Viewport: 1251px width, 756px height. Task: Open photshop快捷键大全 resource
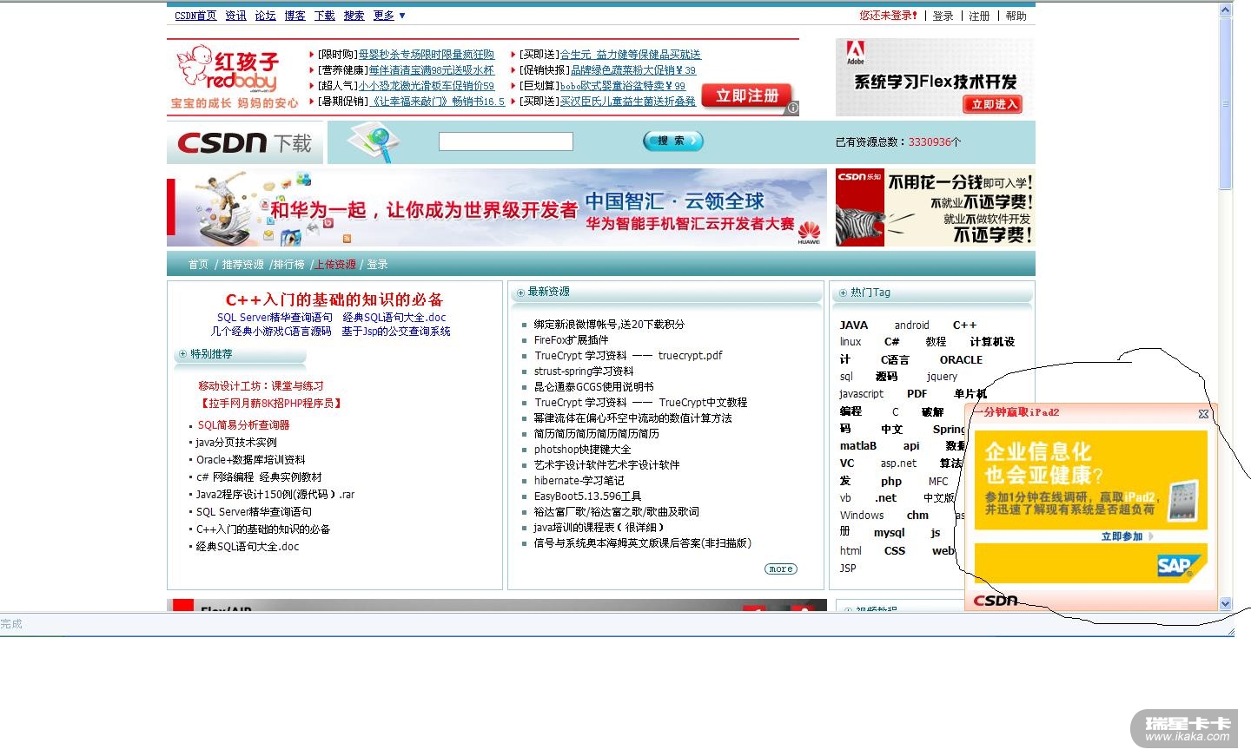click(583, 450)
